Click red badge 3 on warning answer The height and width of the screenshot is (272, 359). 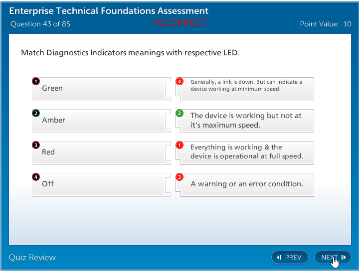[180, 177]
